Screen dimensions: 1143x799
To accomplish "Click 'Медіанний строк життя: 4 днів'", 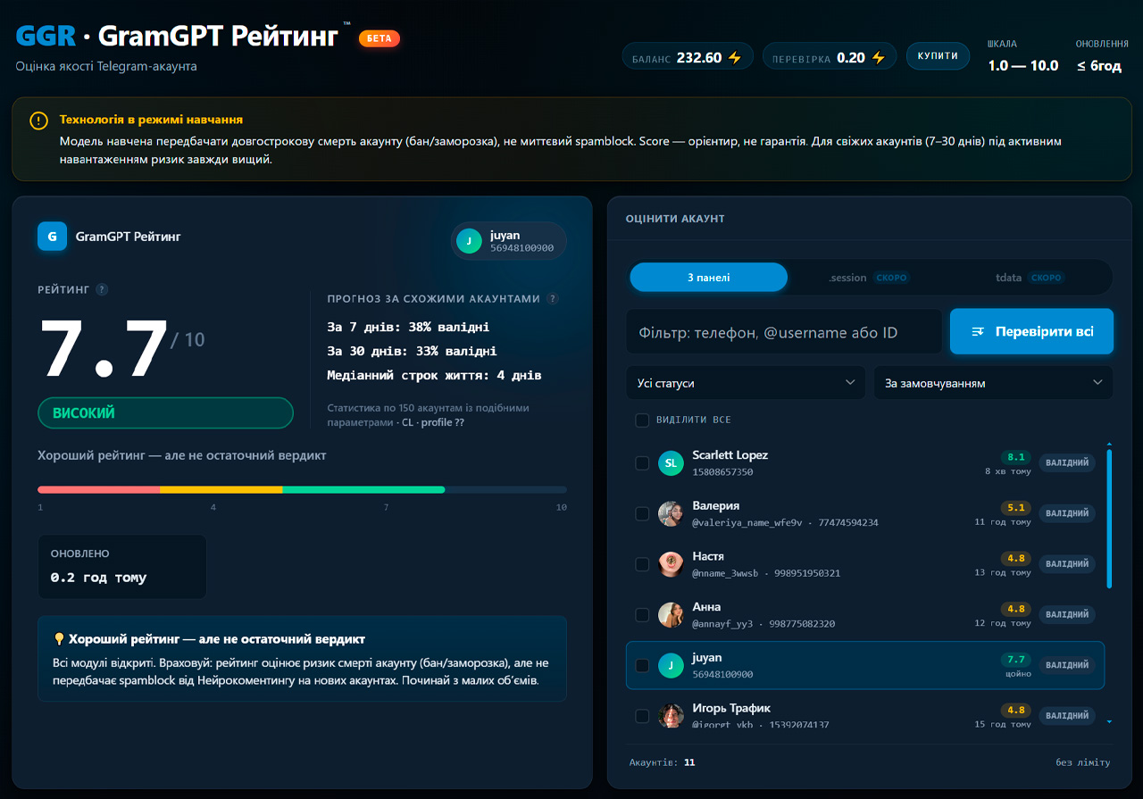I will [x=434, y=375].
